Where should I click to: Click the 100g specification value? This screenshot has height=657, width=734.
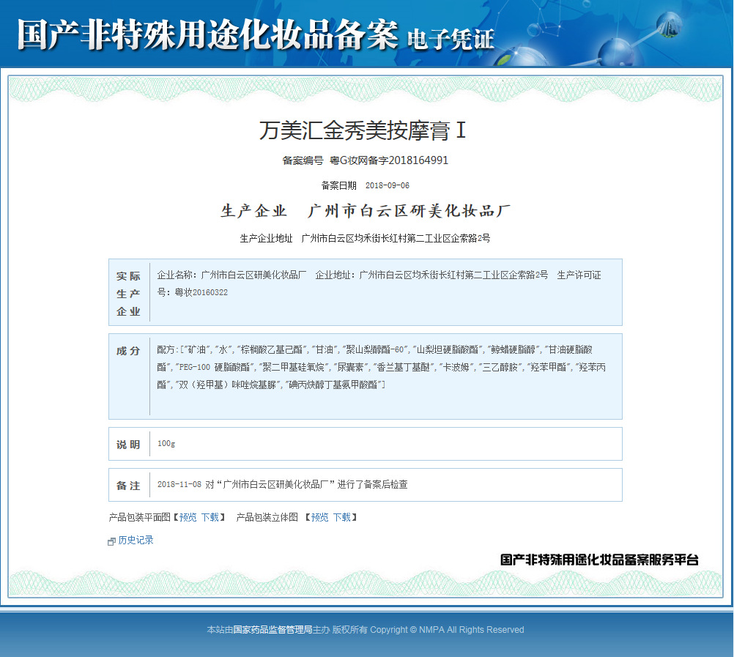click(x=166, y=444)
